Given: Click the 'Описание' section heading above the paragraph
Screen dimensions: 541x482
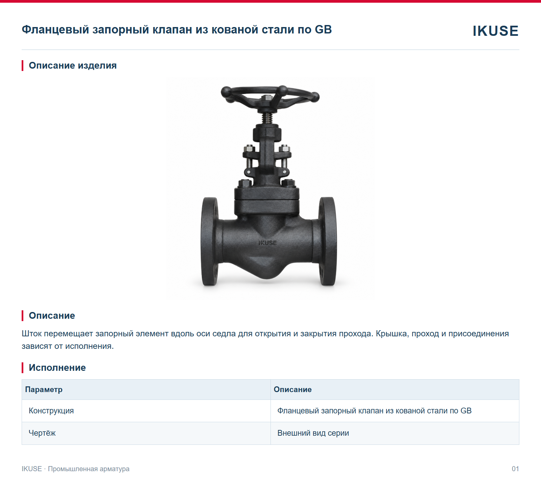Looking at the screenshot, I should coord(52,316).
